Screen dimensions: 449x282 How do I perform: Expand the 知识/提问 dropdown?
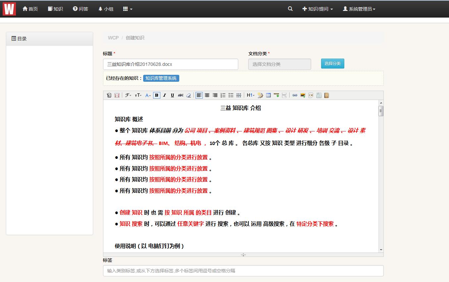coord(317,9)
